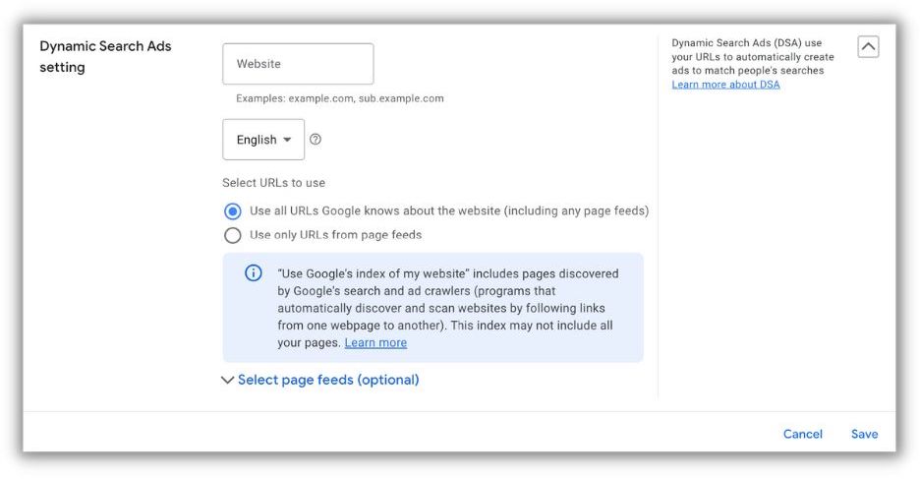The image size is (920, 479).
Task: Click the DSA description text in side panel
Action: (753, 57)
